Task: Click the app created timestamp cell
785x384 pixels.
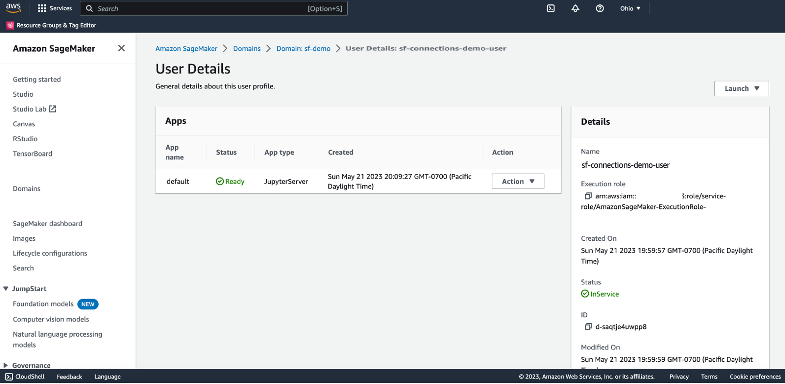Action: (x=400, y=182)
